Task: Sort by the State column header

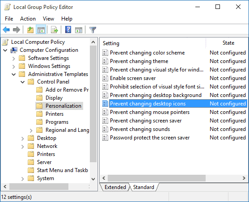Action: click(228, 43)
